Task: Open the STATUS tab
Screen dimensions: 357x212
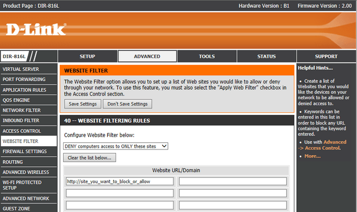Action: coord(267,56)
